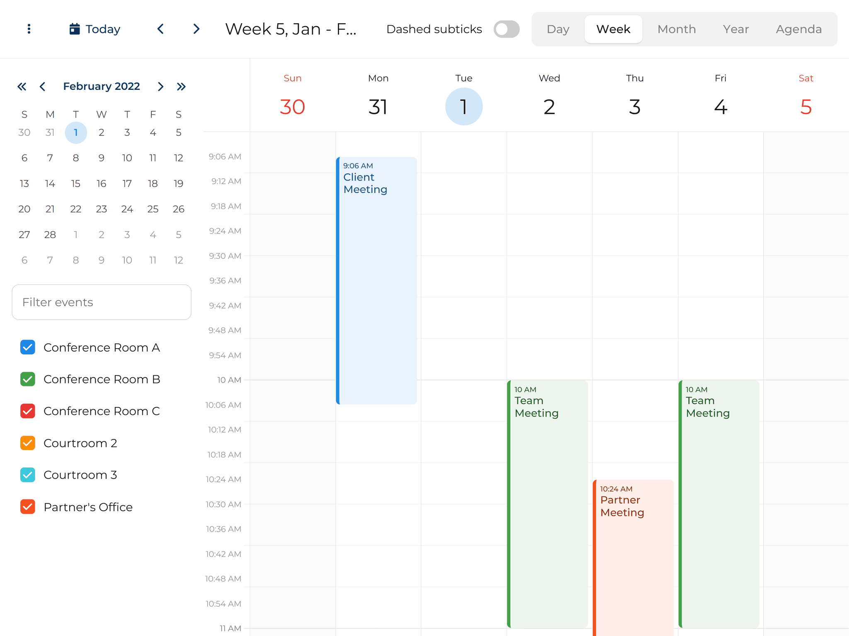Open the three-dot options menu
This screenshot has width=849, height=636.
(28, 29)
